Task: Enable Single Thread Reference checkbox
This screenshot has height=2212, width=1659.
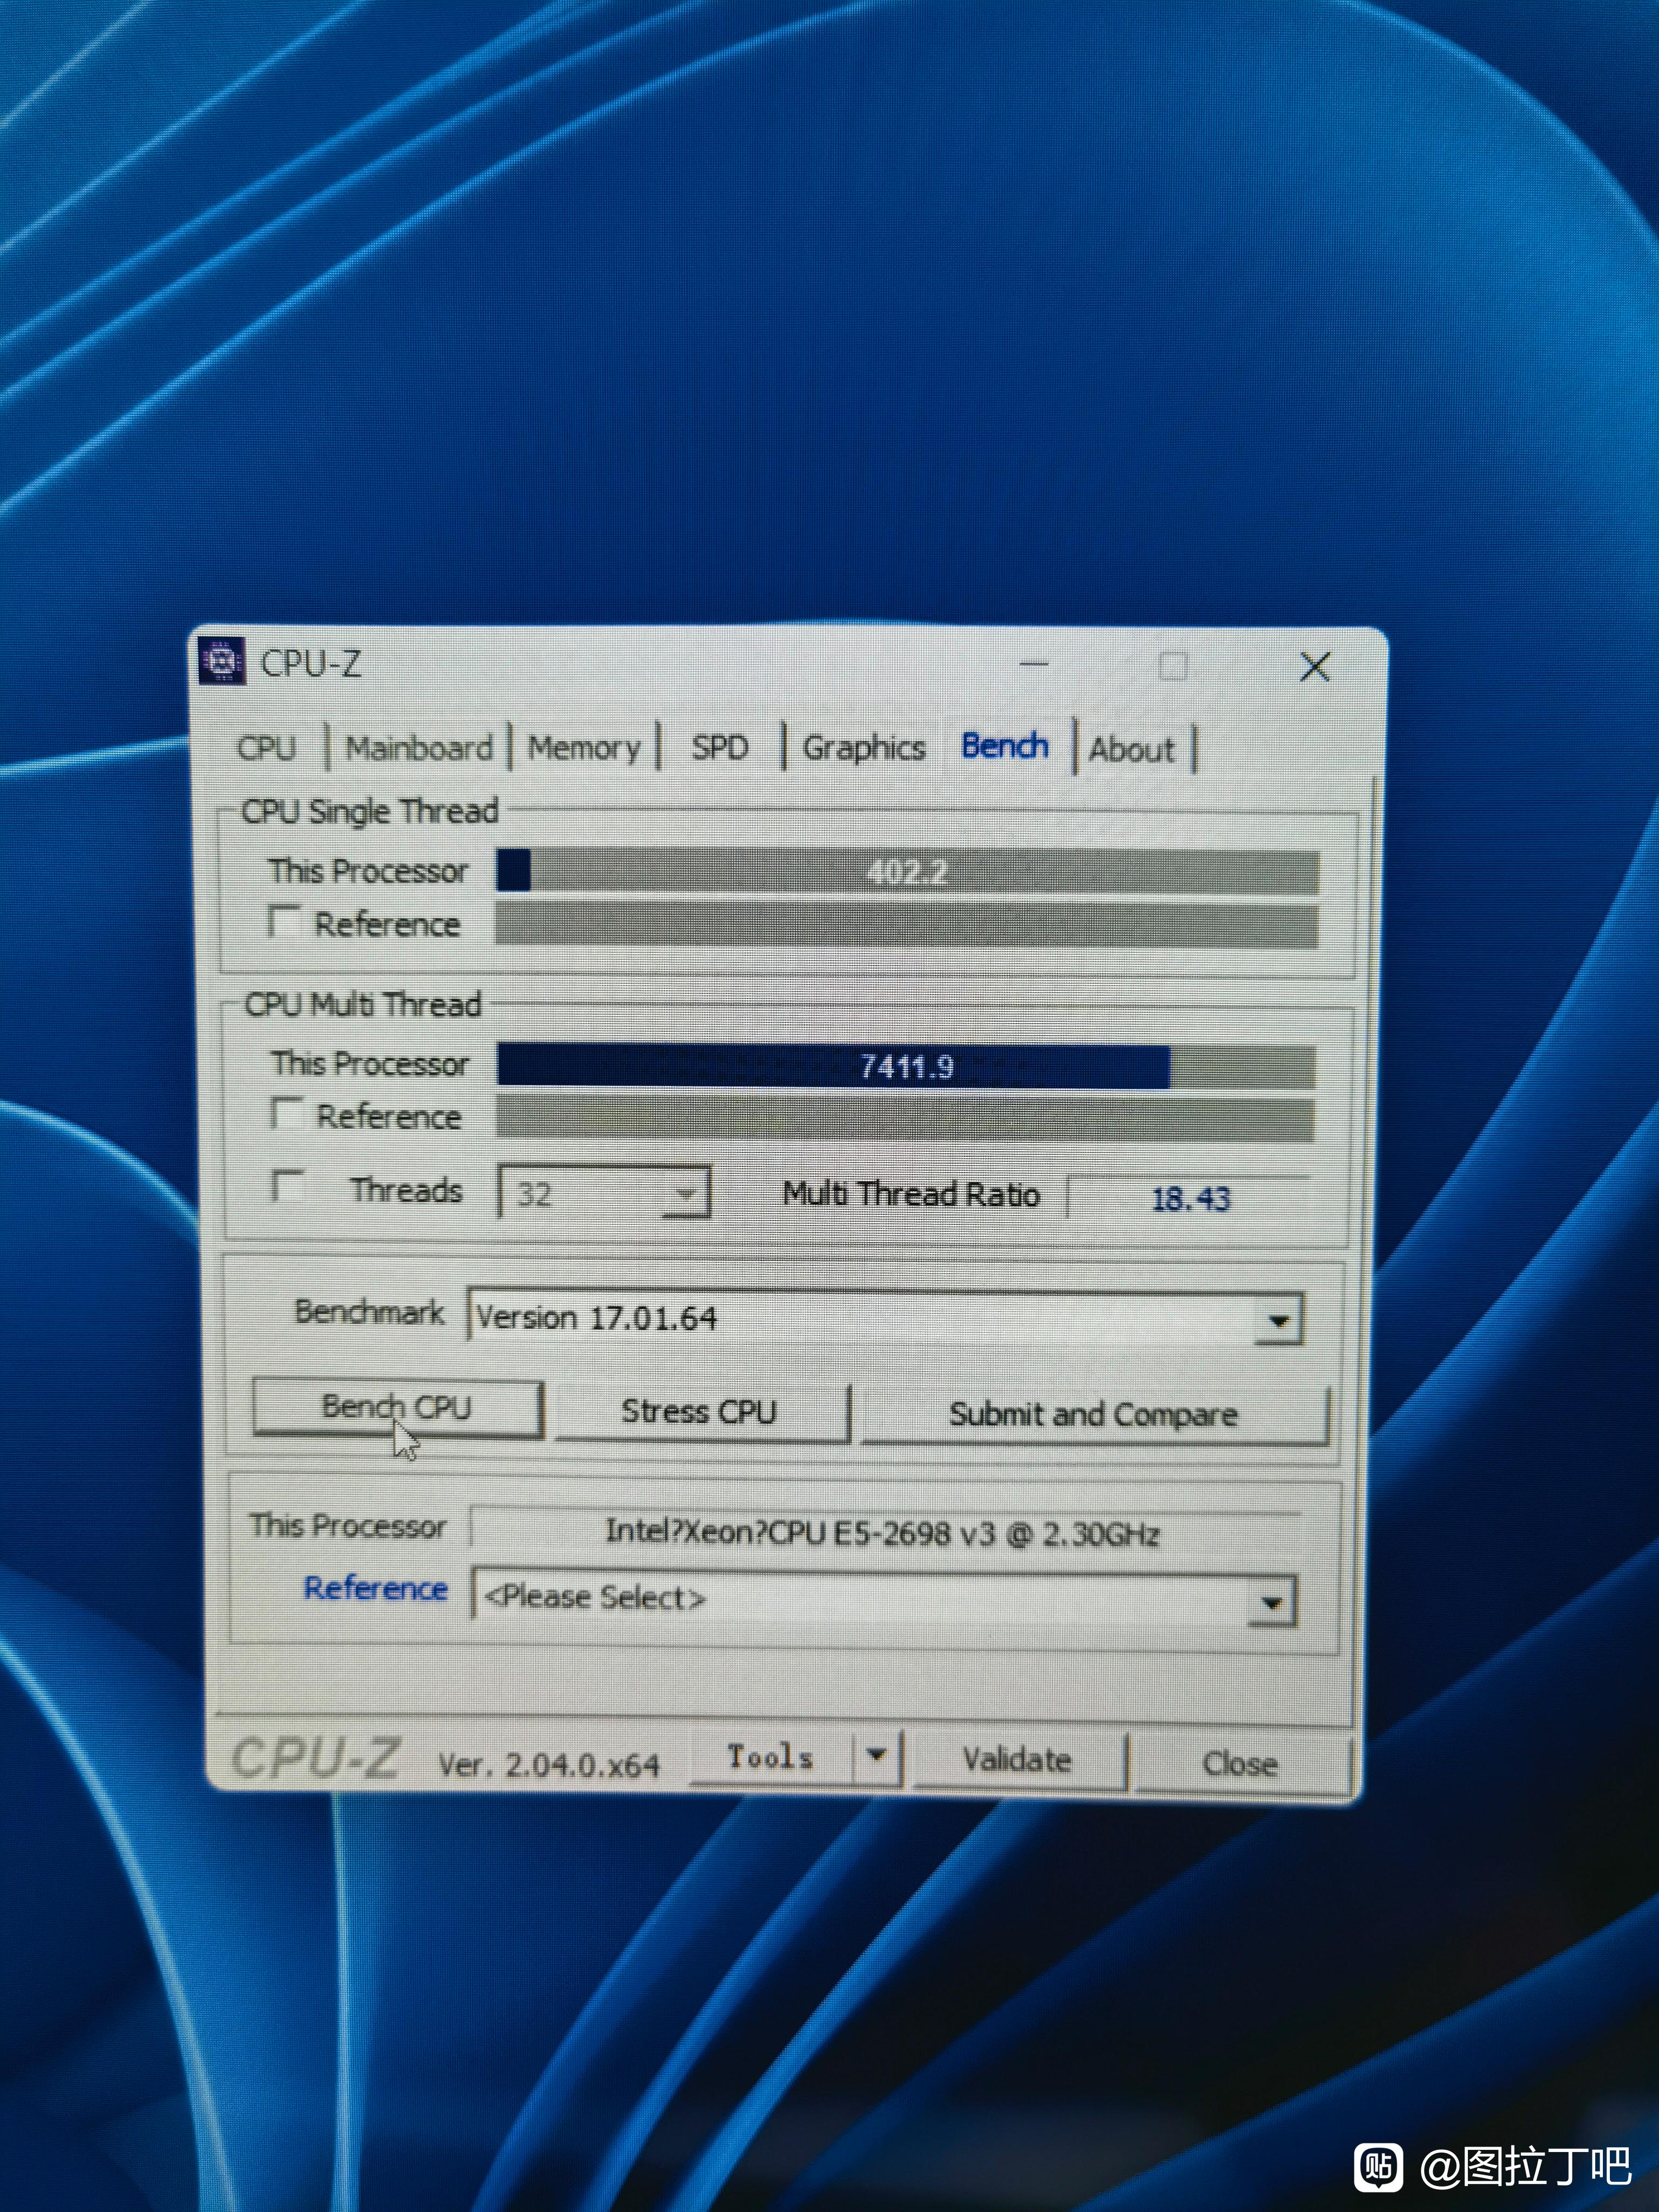Action: 284,921
